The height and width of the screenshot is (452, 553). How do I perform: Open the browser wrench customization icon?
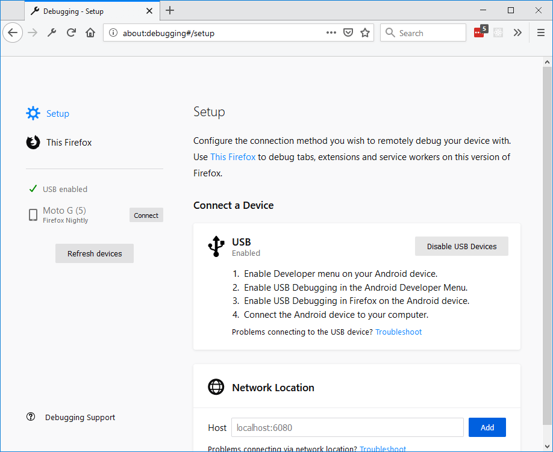pos(51,33)
